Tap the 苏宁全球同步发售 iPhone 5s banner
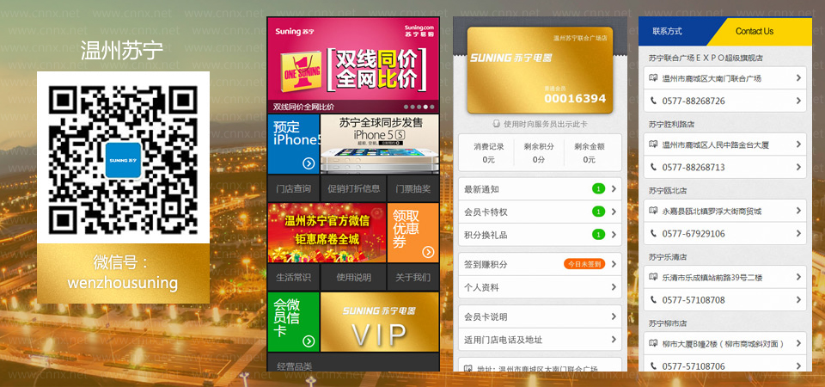This screenshot has width=825, height=387. coord(379,144)
